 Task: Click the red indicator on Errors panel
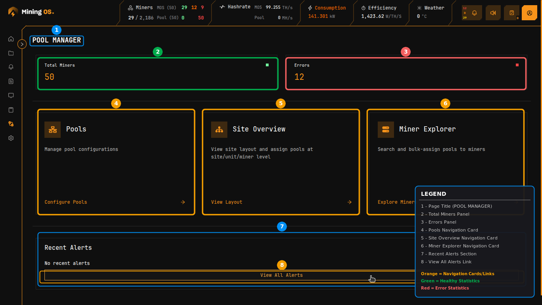(517, 65)
